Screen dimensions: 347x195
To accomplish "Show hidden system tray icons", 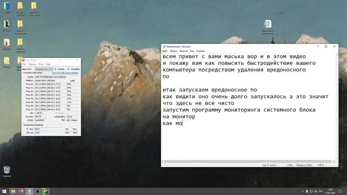I will point(303,191).
